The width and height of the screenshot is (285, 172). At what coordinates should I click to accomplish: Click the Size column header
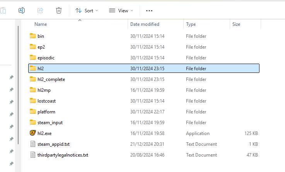[x=236, y=24]
